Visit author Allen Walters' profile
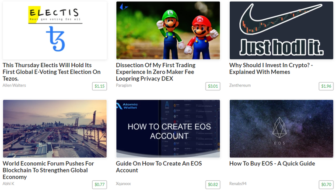336x193 pixels. 14,85
